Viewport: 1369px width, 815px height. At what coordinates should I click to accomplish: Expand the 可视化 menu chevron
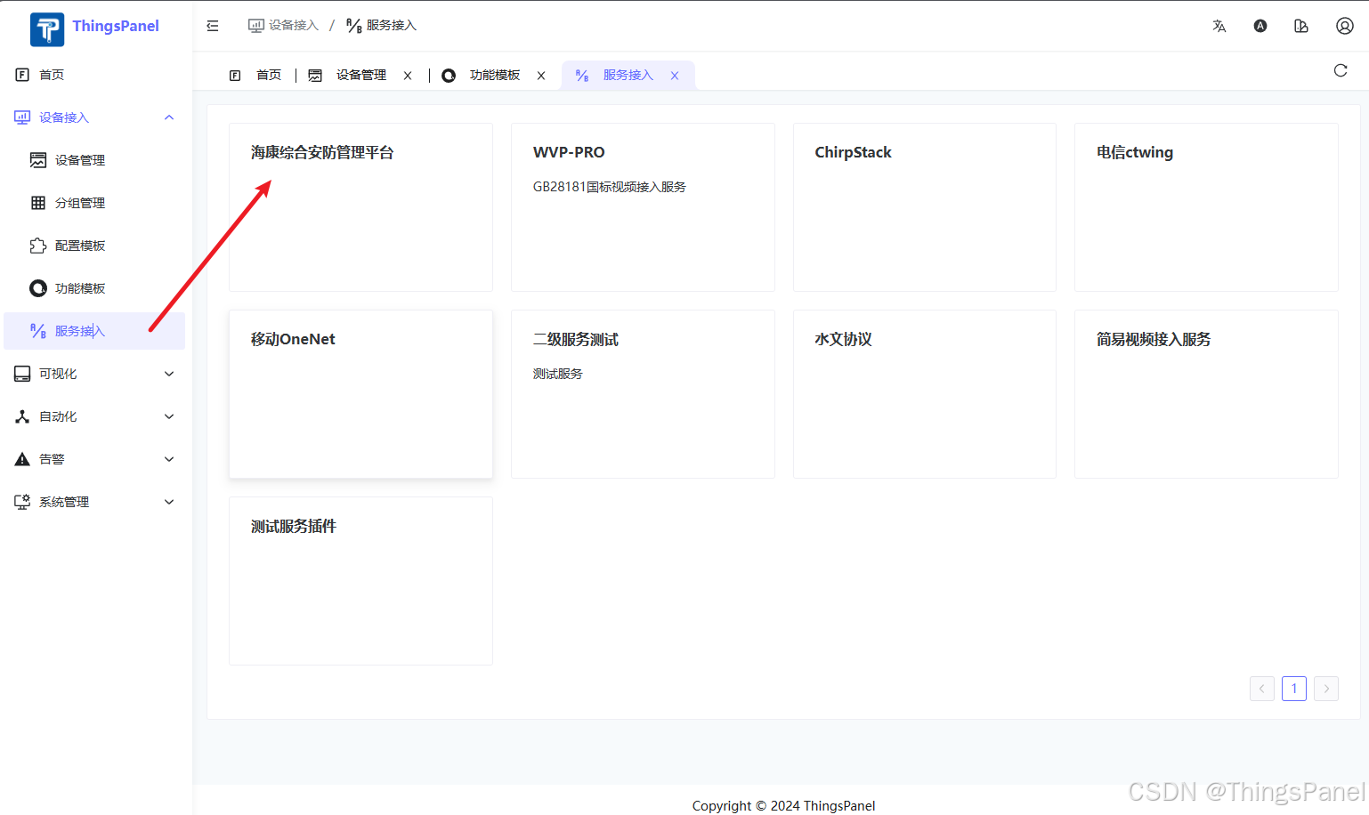click(169, 374)
